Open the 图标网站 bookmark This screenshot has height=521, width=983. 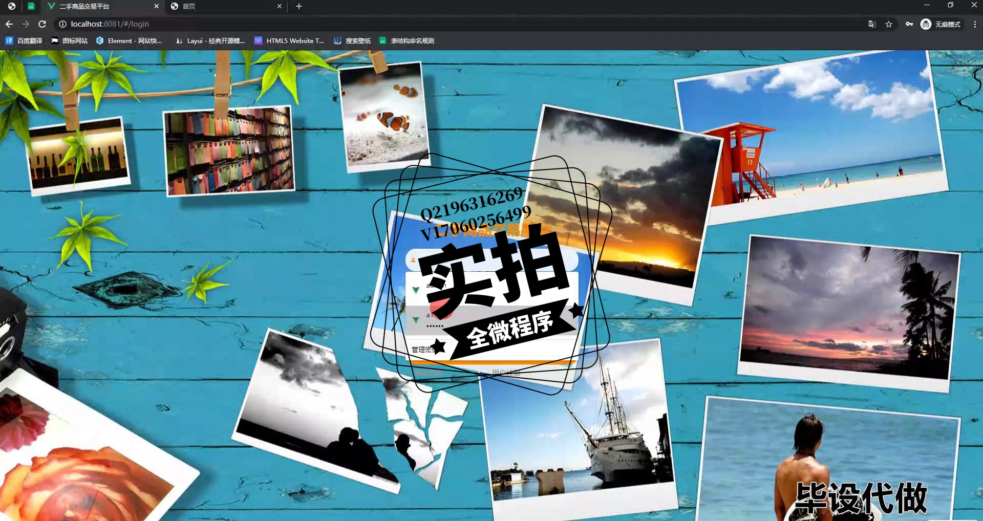69,40
